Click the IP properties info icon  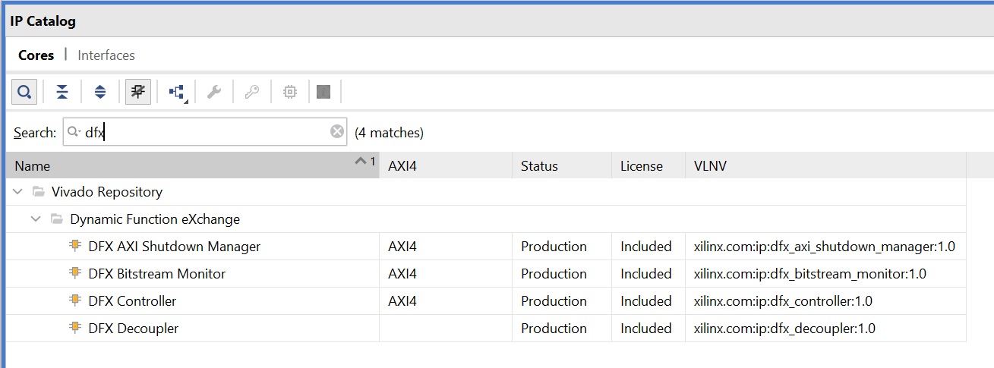[x=323, y=92]
